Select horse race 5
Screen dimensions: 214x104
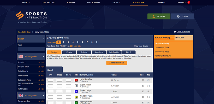click(78, 42)
